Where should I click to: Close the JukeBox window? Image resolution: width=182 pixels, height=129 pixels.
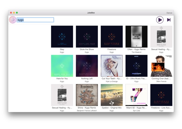11,13
